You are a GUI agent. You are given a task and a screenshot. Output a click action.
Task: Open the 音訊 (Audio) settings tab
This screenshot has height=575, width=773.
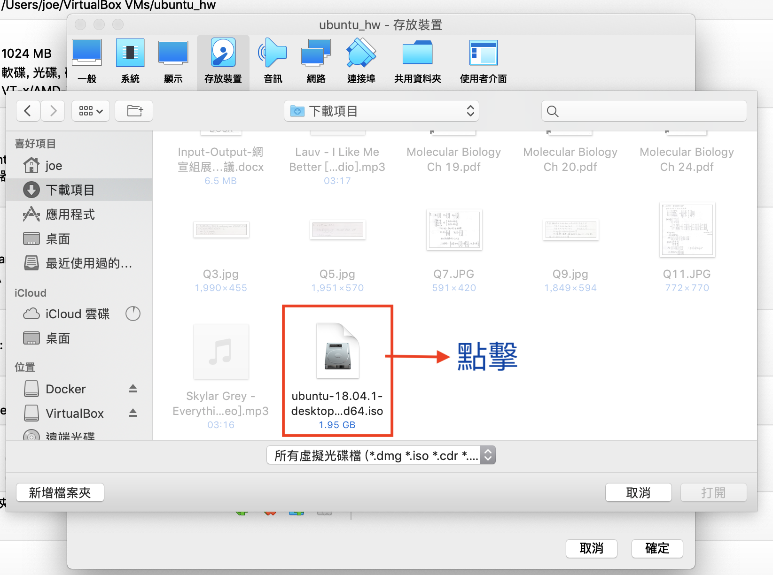pyautogui.click(x=273, y=62)
